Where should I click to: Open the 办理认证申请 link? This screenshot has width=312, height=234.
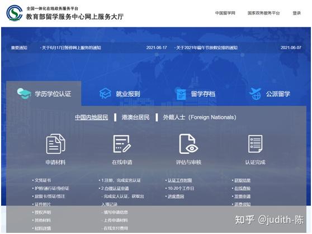pyautogui.click(x=117, y=188)
